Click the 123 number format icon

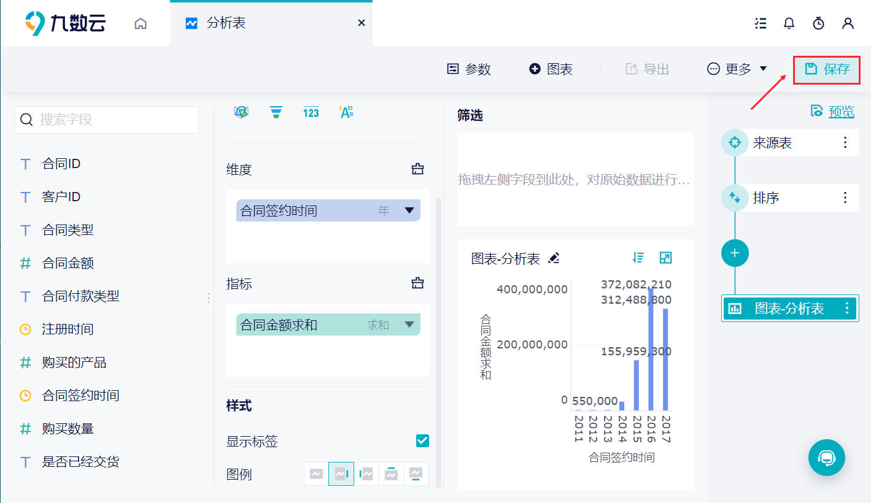click(311, 112)
